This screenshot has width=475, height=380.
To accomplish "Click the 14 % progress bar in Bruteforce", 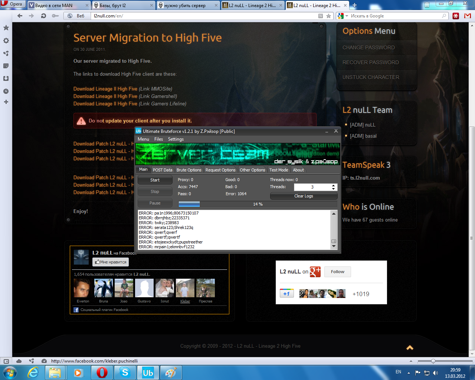I will 258,204.
